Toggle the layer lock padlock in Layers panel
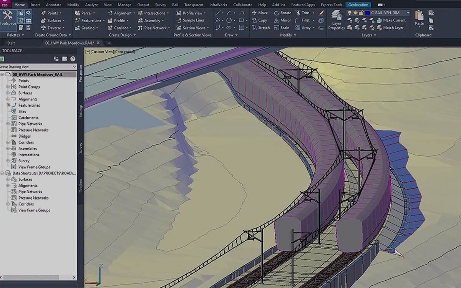 (362, 13)
